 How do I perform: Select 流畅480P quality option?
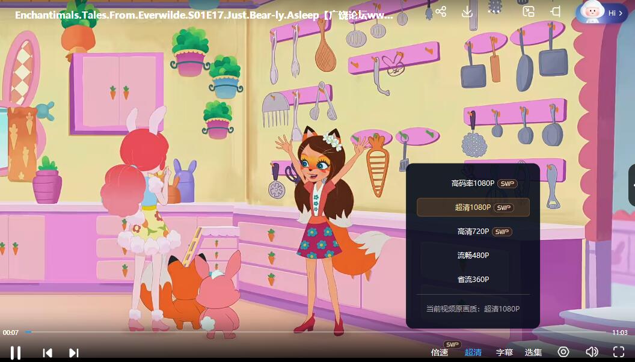tap(473, 255)
